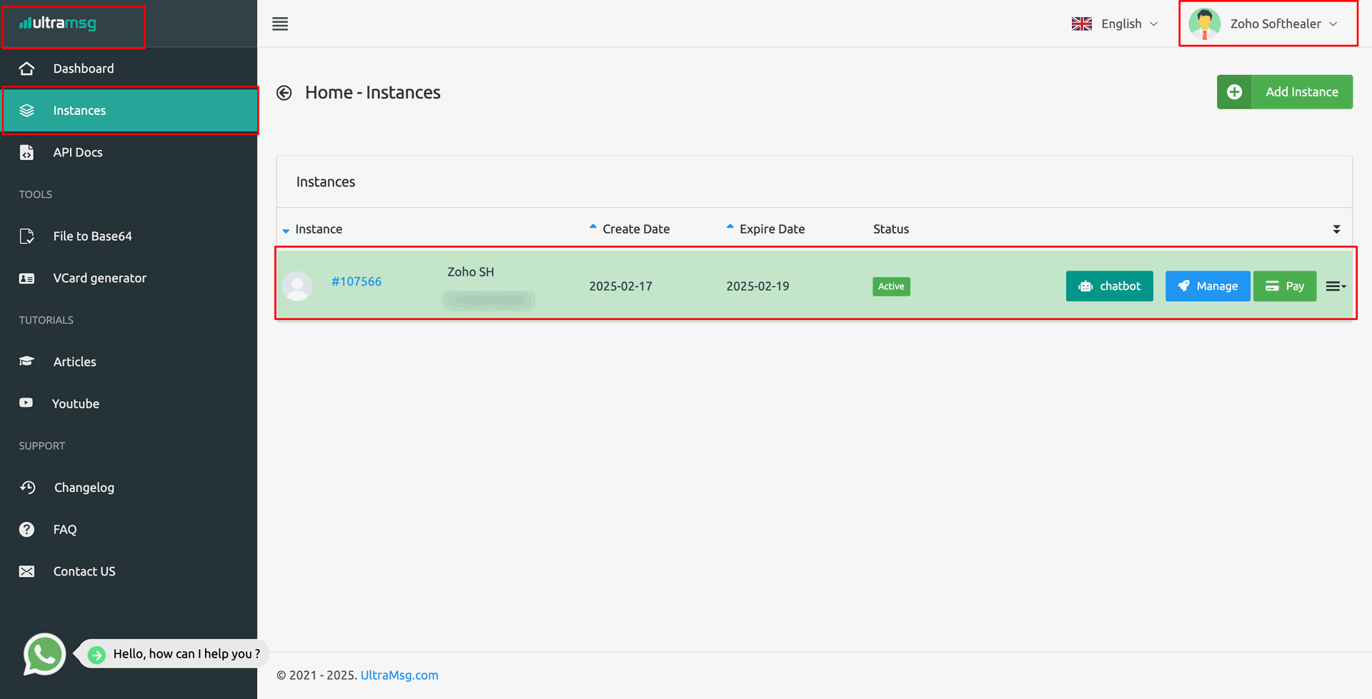Visit the UltraMsg.com footer link

coord(399,675)
